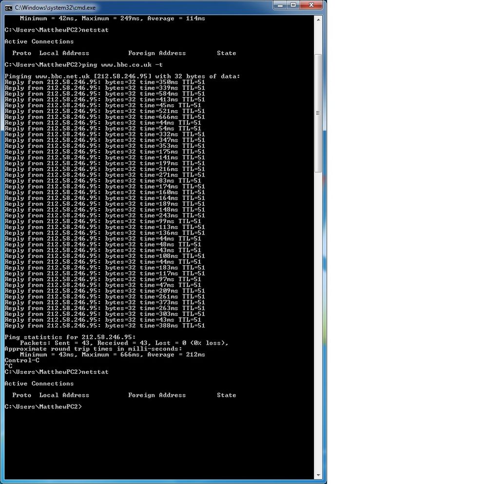Click the title bar text C:\Windows\system32\cmd.exe

pos(55,8)
